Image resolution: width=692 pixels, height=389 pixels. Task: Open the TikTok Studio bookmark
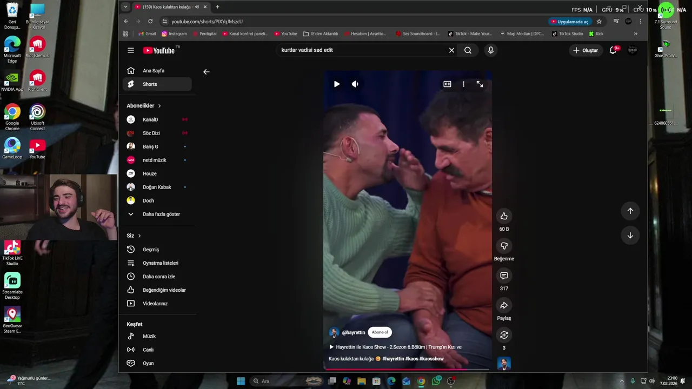[x=568, y=33]
